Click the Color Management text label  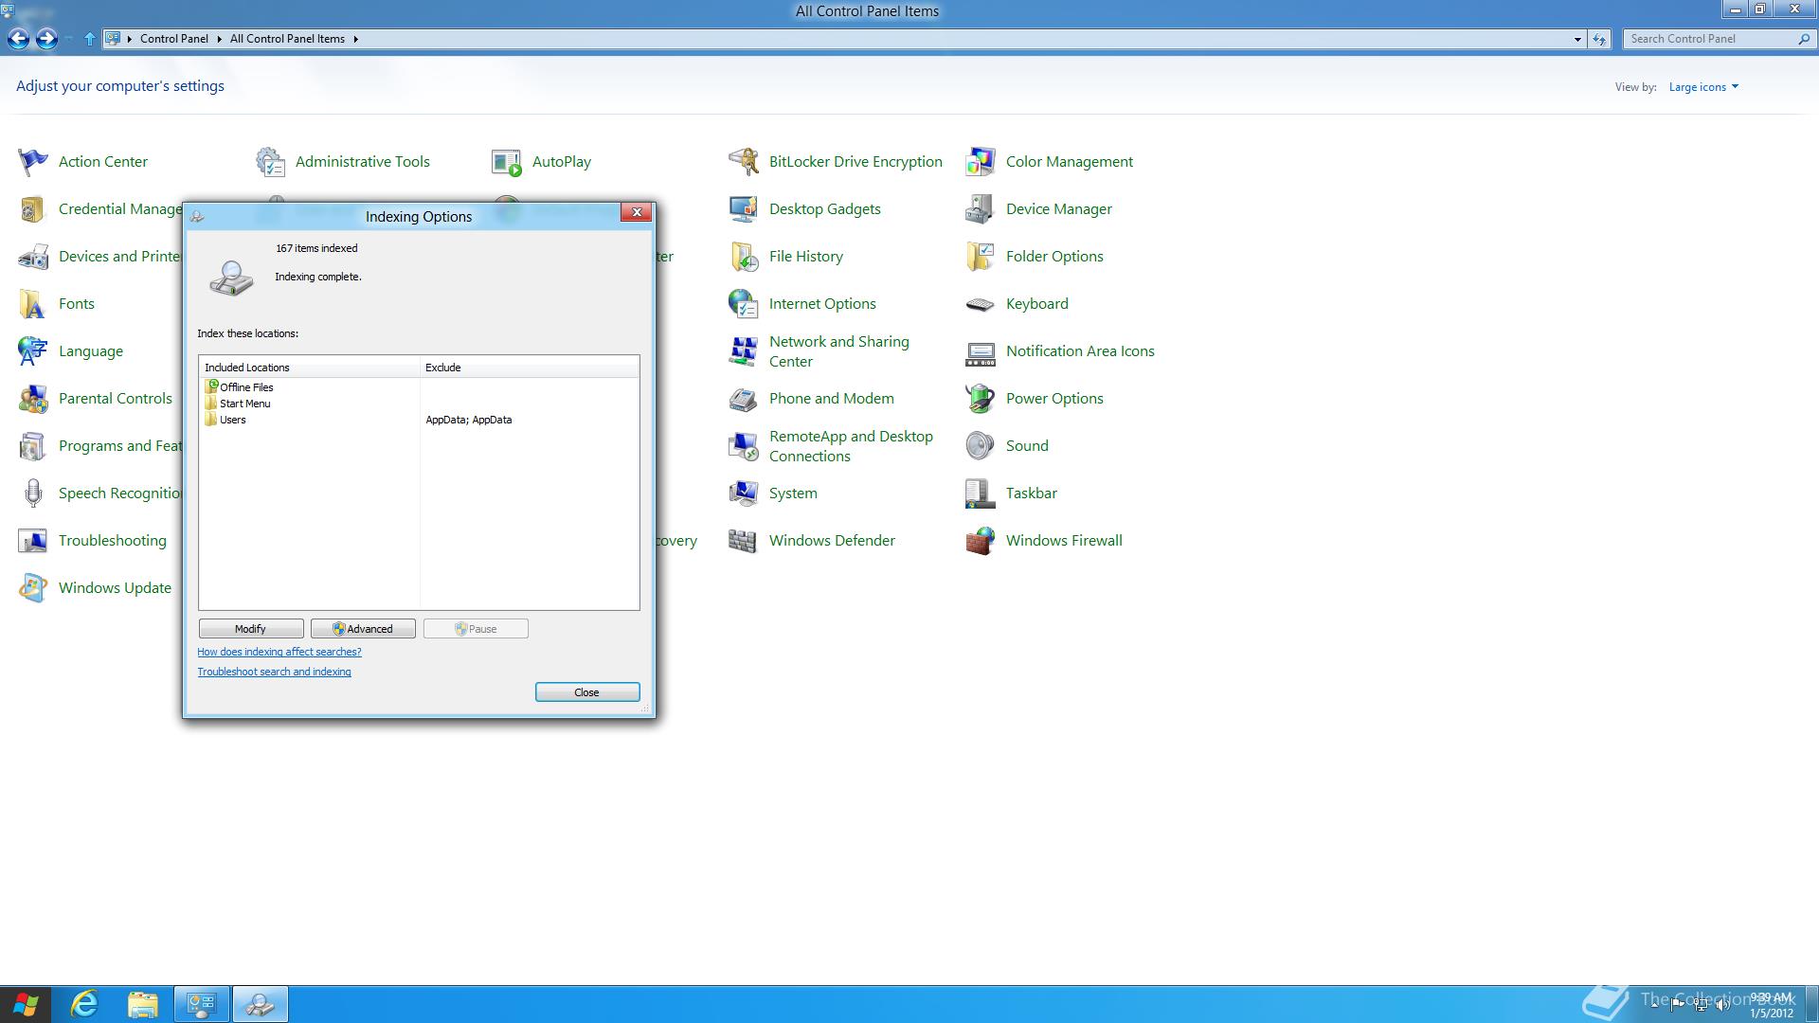click(1069, 162)
